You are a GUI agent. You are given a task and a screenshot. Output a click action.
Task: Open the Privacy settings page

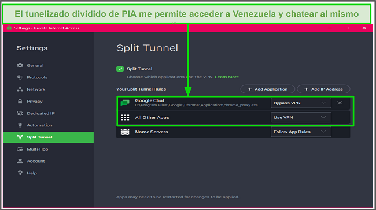(x=49, y=101)
